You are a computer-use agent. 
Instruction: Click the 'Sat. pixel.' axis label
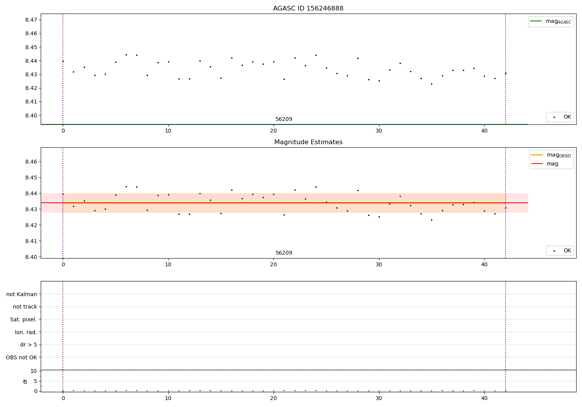(x=24, y=319)
